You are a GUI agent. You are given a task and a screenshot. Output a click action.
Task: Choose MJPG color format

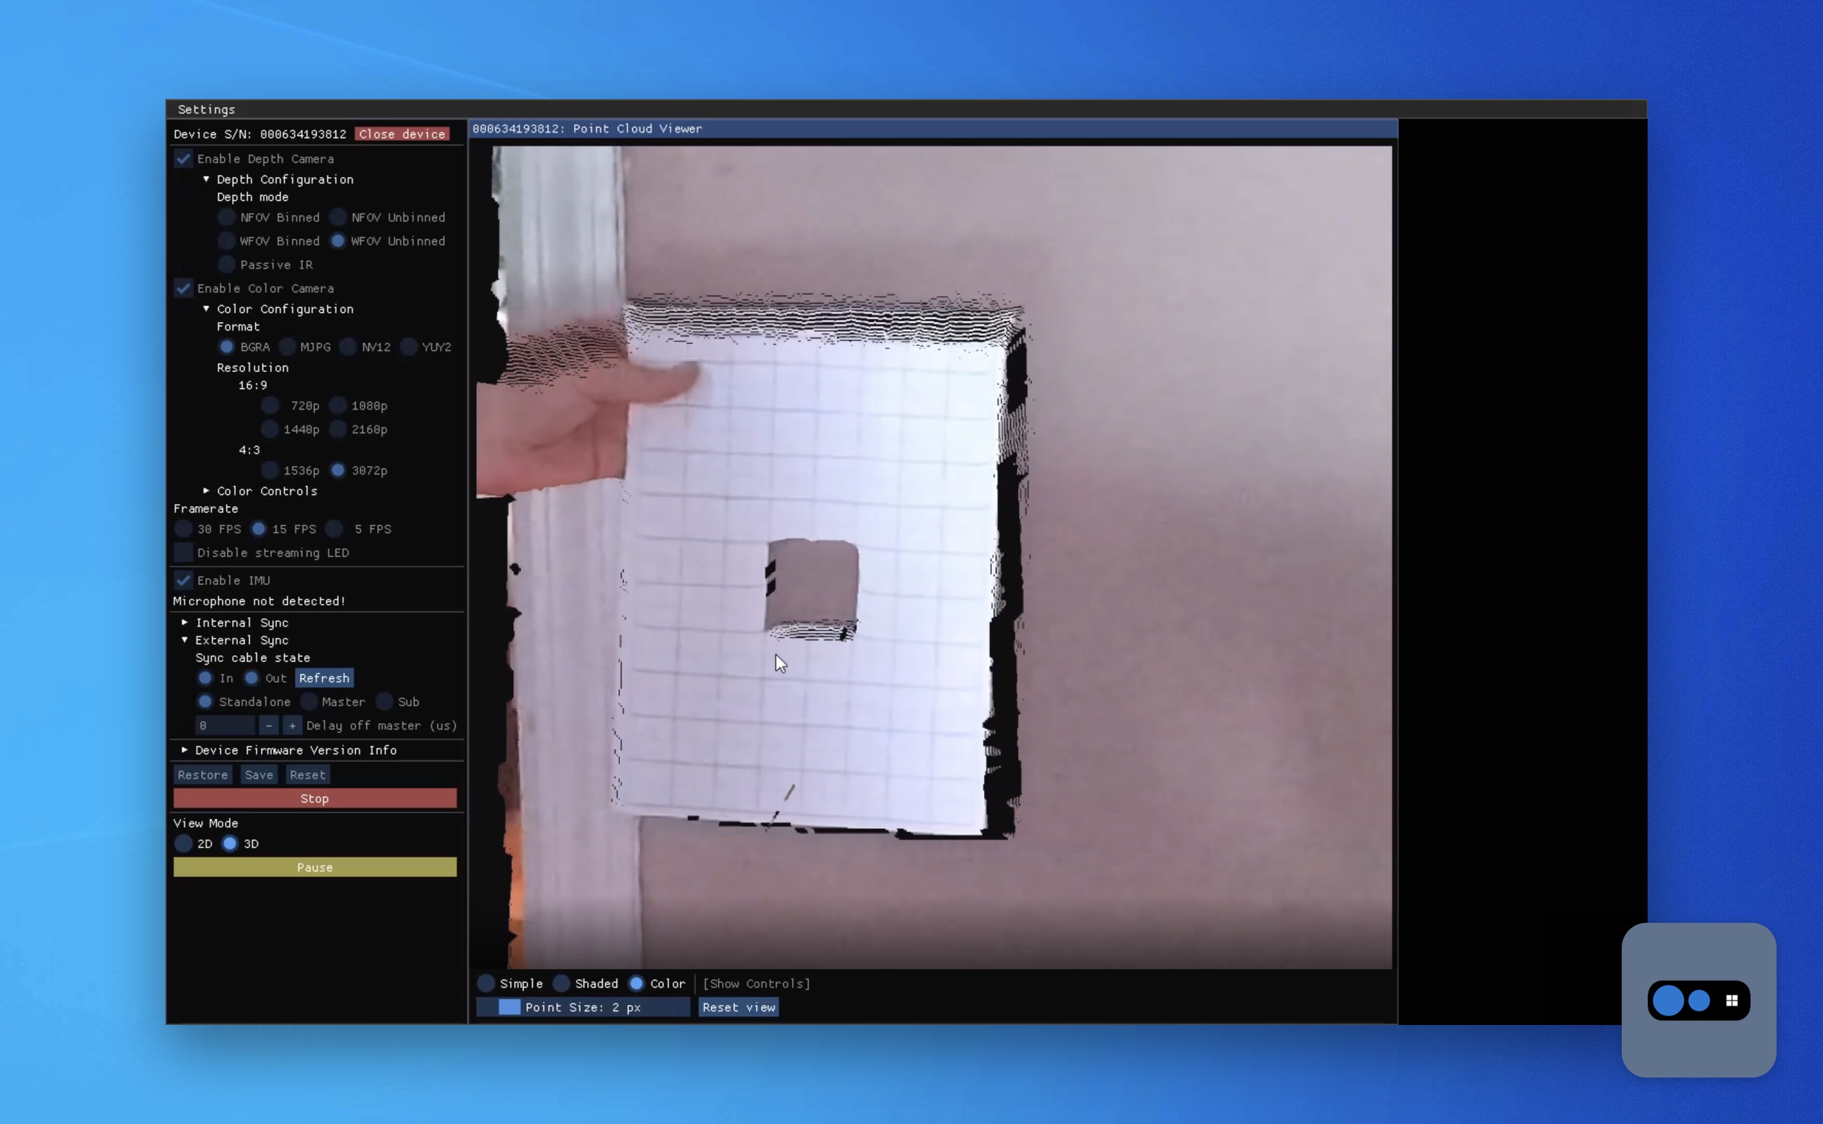[x=287, y=347]
